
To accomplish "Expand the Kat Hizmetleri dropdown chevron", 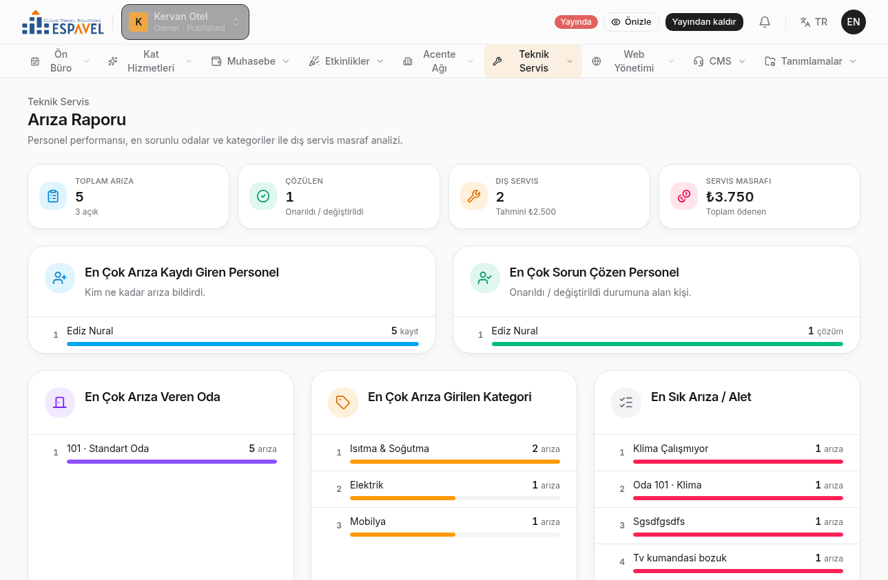I will tap(189, 61).
